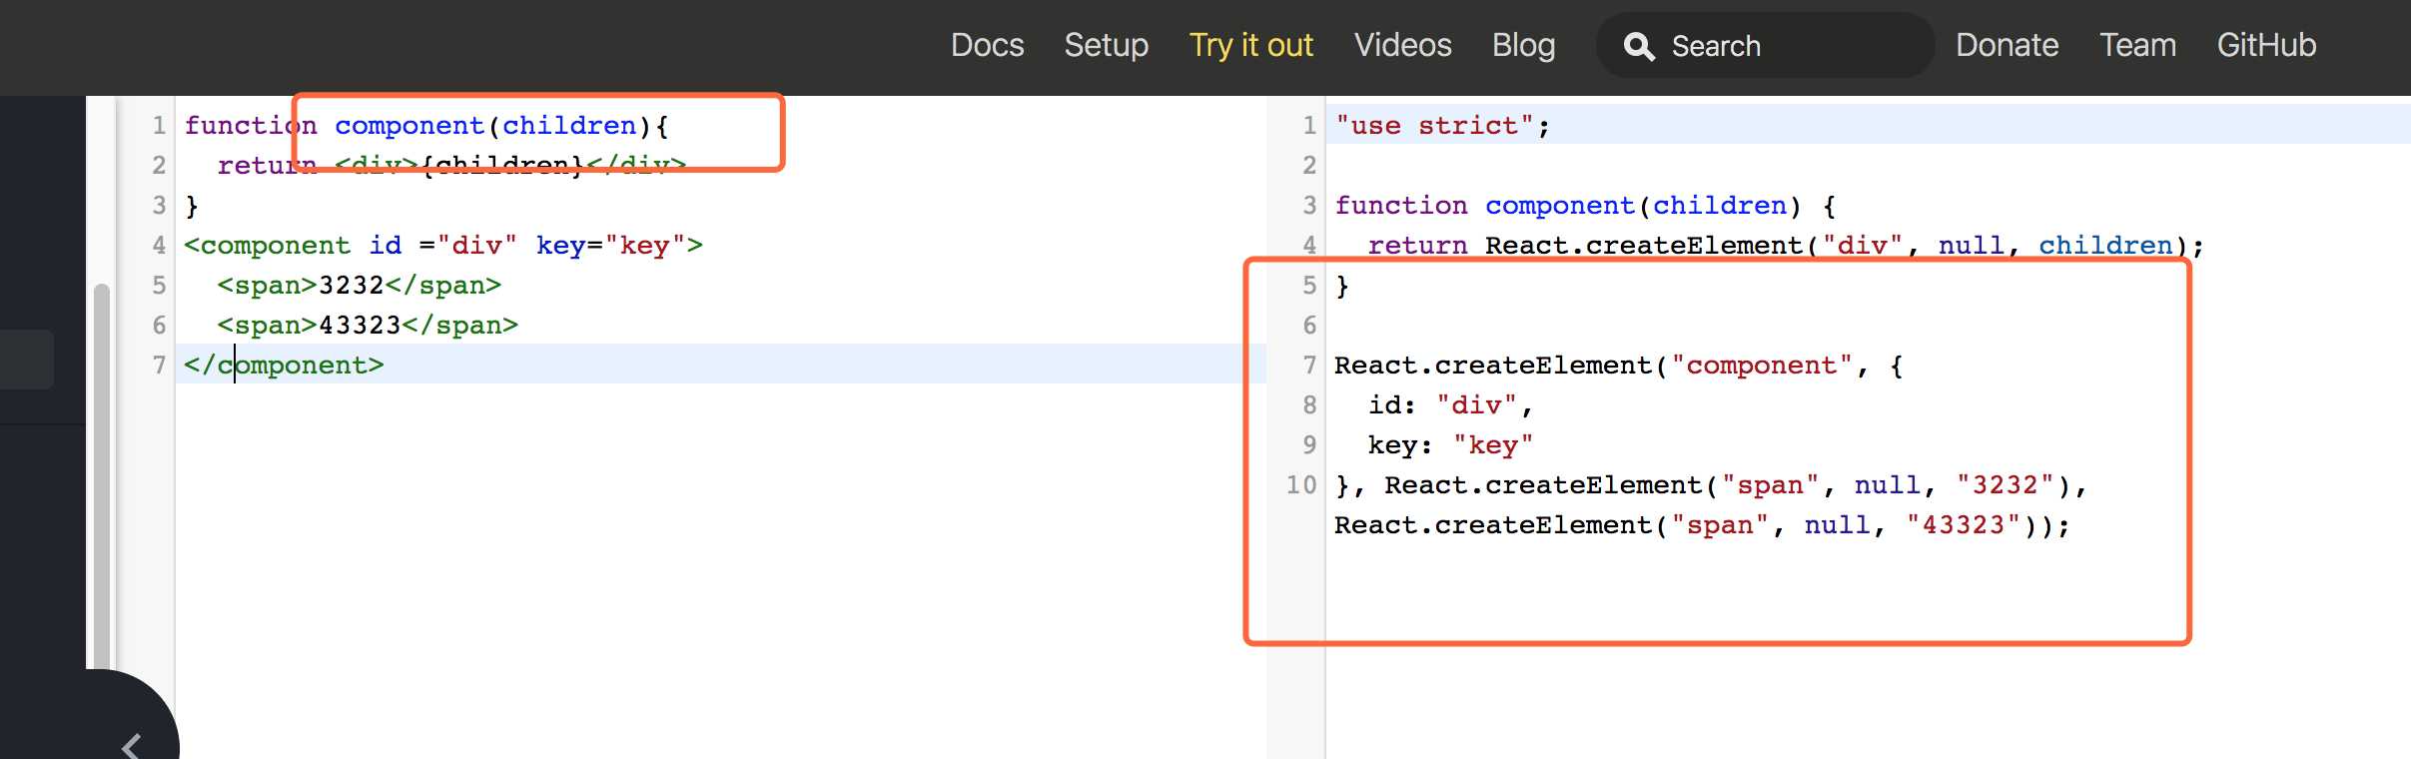Image resolution: width=2411 pixels, height=759 pixels.
Task: Click output line containing "43323"
Action: (x=1703, y=524)
